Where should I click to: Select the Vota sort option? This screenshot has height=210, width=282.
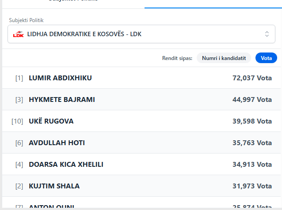tap(266, 58)
